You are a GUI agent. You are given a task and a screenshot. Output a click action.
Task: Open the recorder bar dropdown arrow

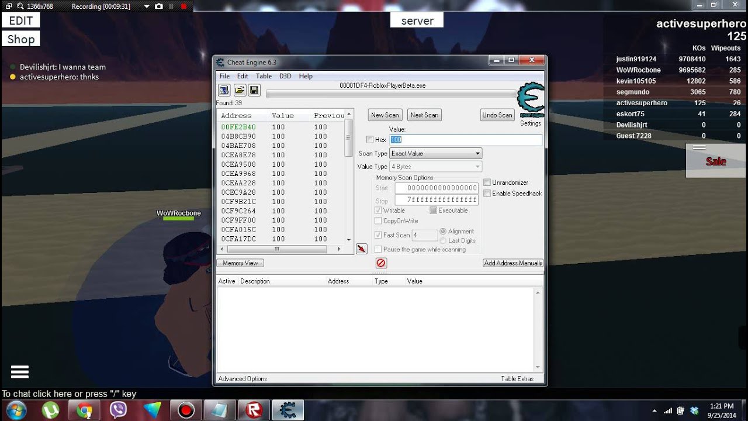[x=146, y=6]
